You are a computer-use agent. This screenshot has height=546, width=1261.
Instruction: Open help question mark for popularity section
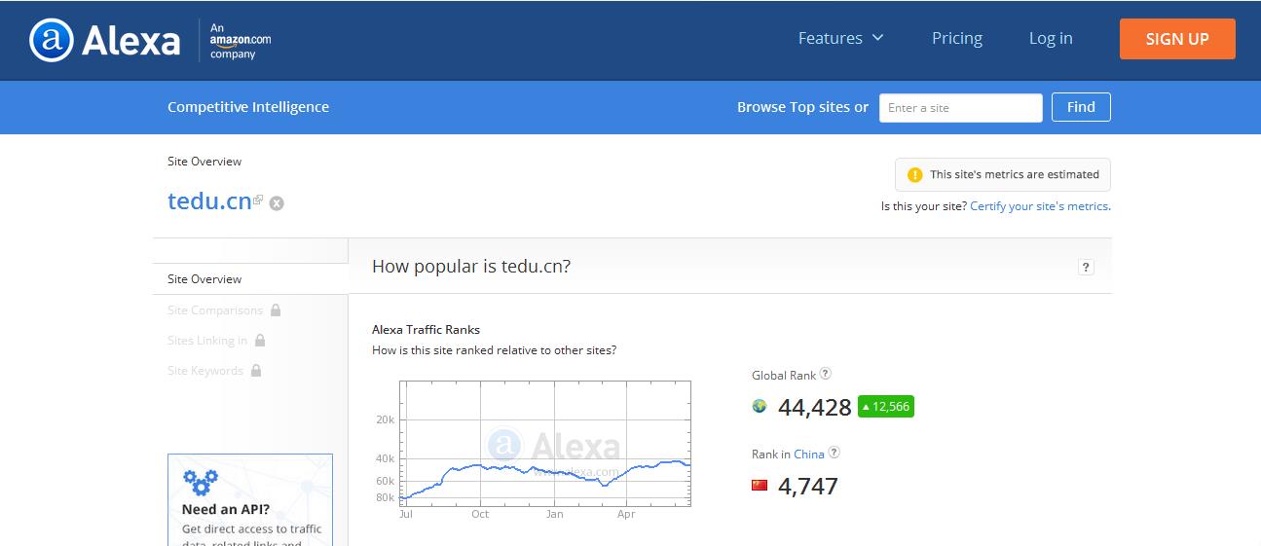[x=1087, y=268]
